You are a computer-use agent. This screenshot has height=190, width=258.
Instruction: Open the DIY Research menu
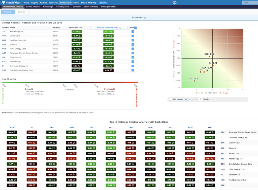[x=65, y=3]
